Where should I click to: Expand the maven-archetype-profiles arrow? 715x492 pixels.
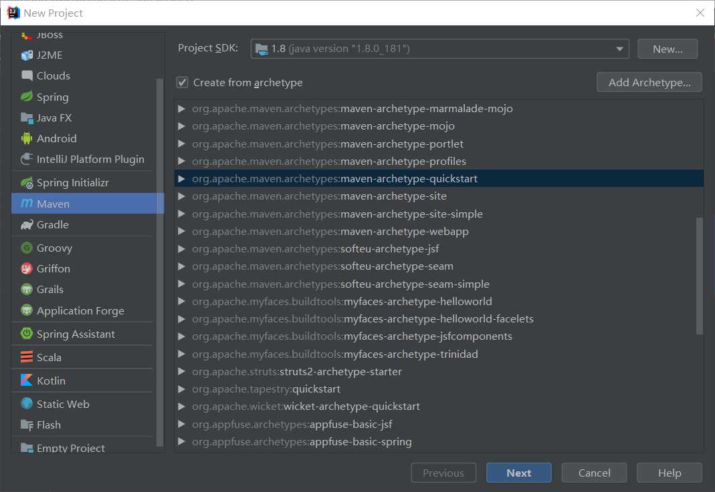click(181, 161)
